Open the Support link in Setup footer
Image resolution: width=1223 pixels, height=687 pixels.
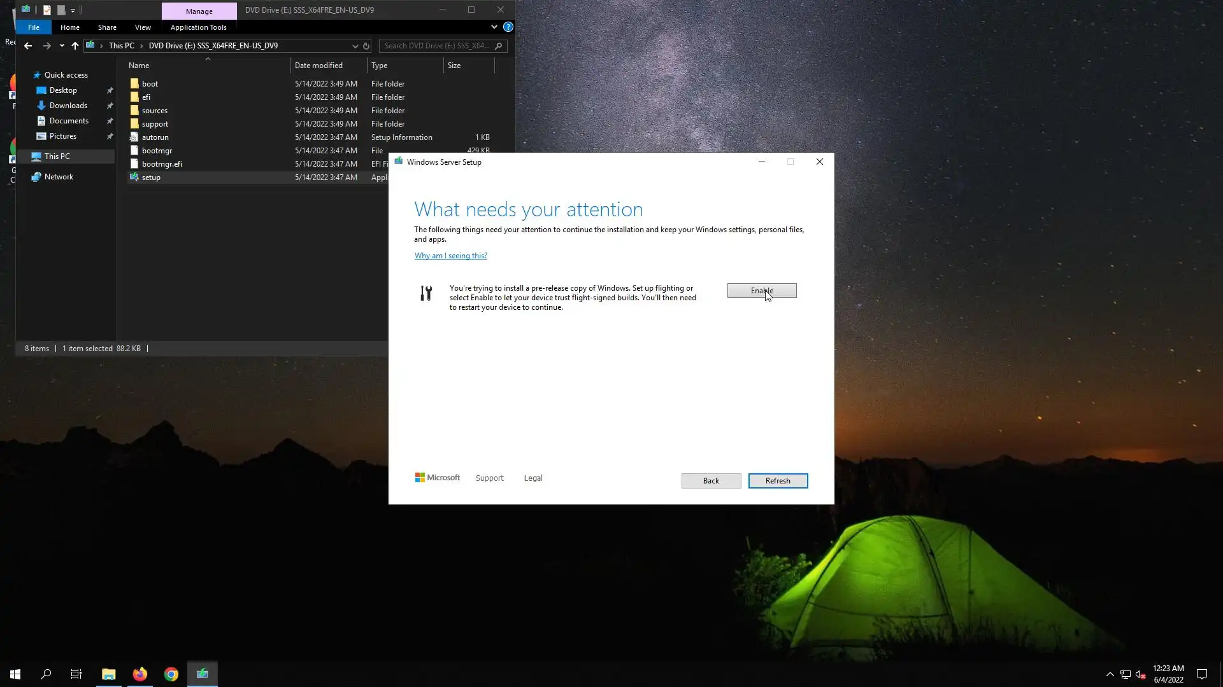point(489,478)
